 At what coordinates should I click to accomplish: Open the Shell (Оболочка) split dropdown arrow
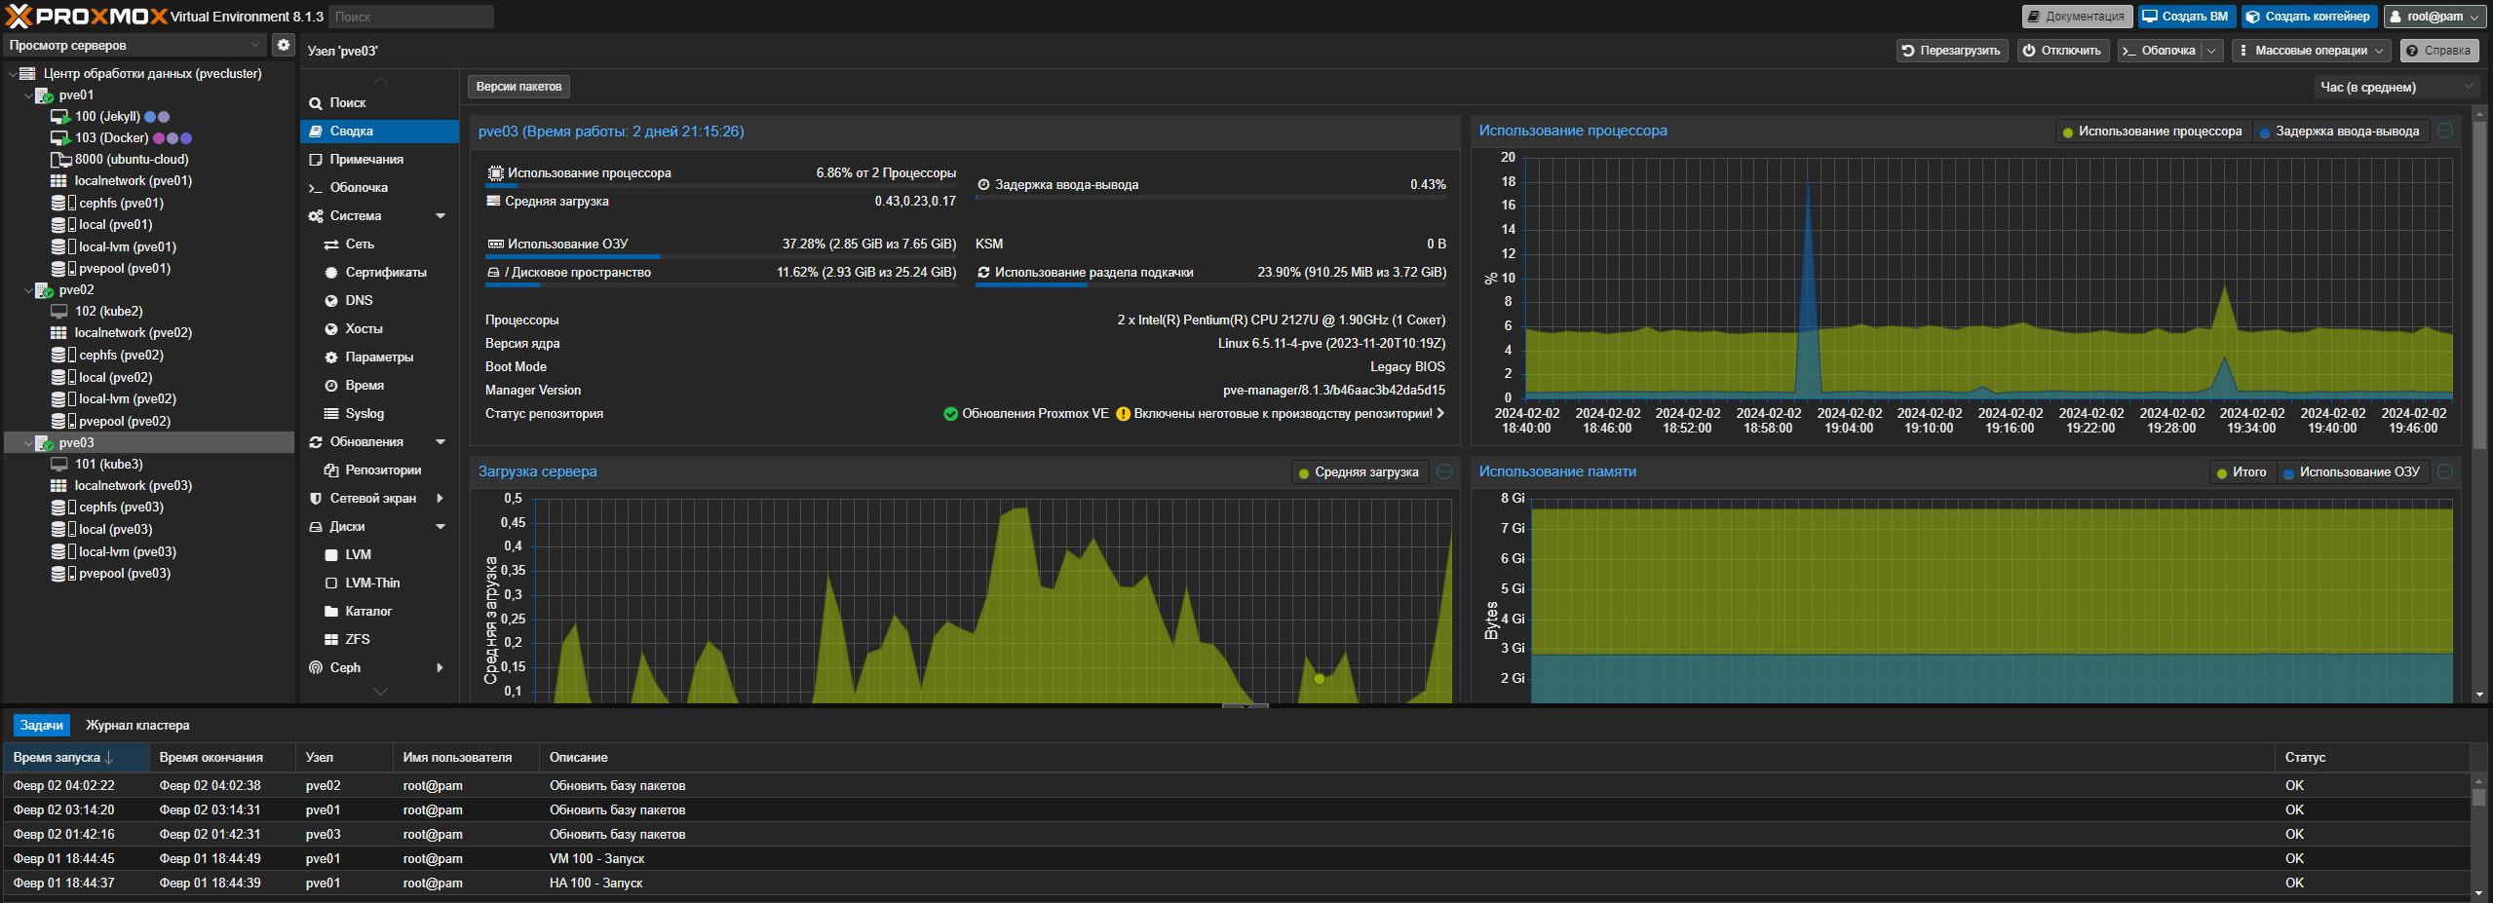point(2211,51)
